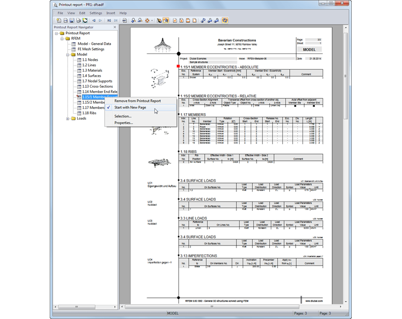The height and width of the screenshot is (319, 402).
Task: Click the second orange page layout icon
Action: tap(181, 21)
